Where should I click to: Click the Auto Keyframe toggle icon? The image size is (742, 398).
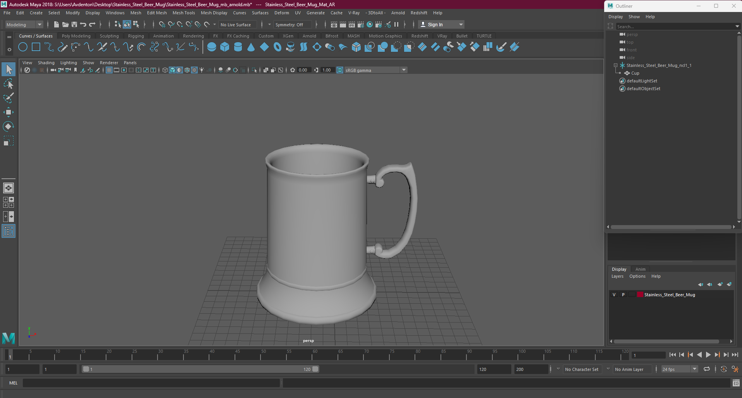click(723, 369)
